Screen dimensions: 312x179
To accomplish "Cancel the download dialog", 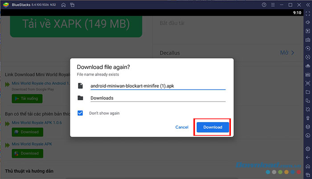I will (x=182, y=127).
